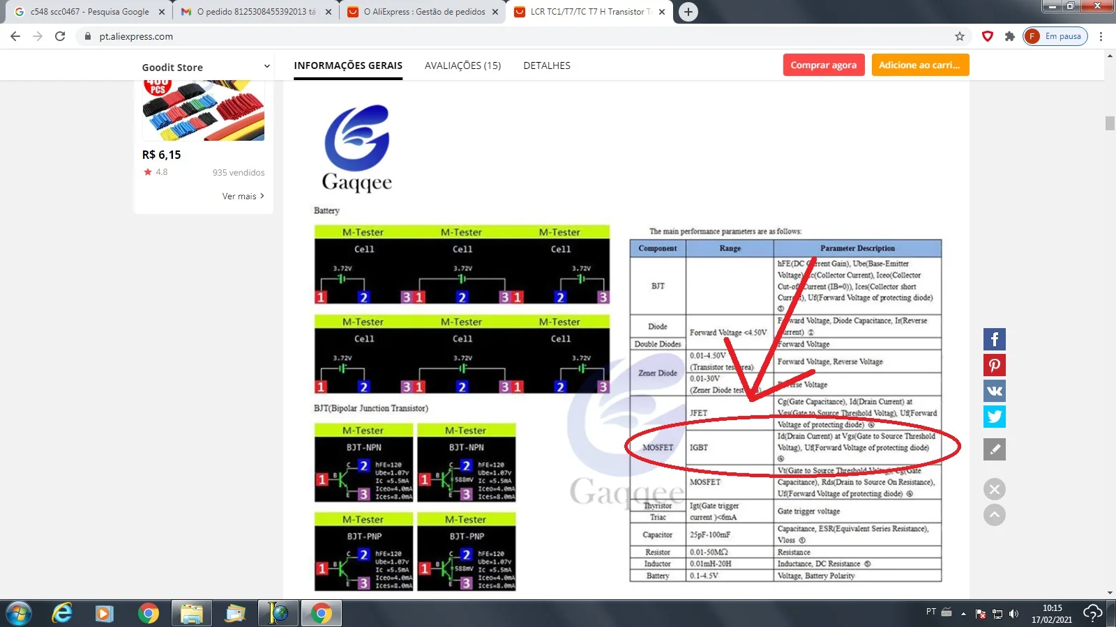Launch Internet Explorer from the taskbar

(62, 614)
